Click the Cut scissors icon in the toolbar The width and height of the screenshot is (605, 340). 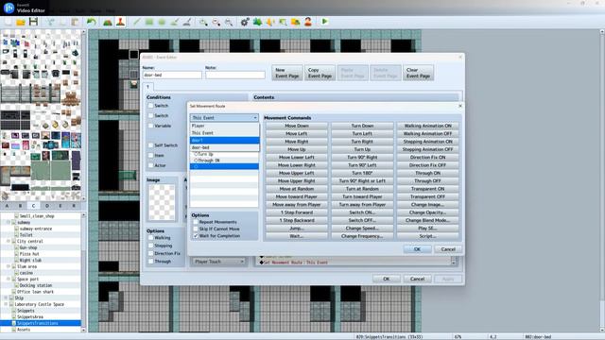(51, 22)
